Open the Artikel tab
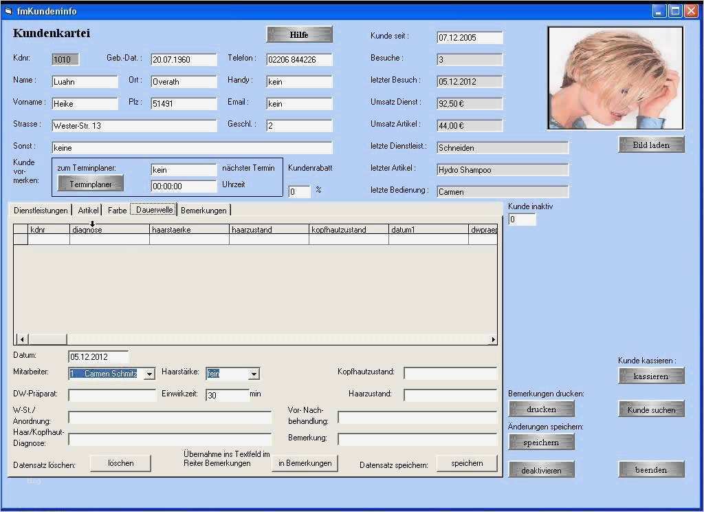Viewport: 704px width, 512px height. pos(87,211)
